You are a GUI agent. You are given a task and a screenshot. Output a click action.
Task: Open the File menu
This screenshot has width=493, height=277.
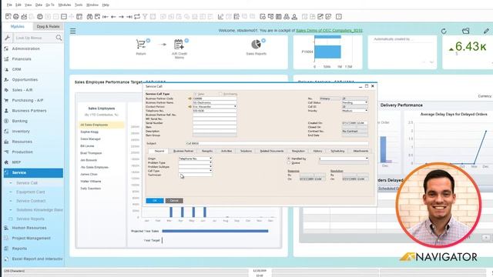9,5
